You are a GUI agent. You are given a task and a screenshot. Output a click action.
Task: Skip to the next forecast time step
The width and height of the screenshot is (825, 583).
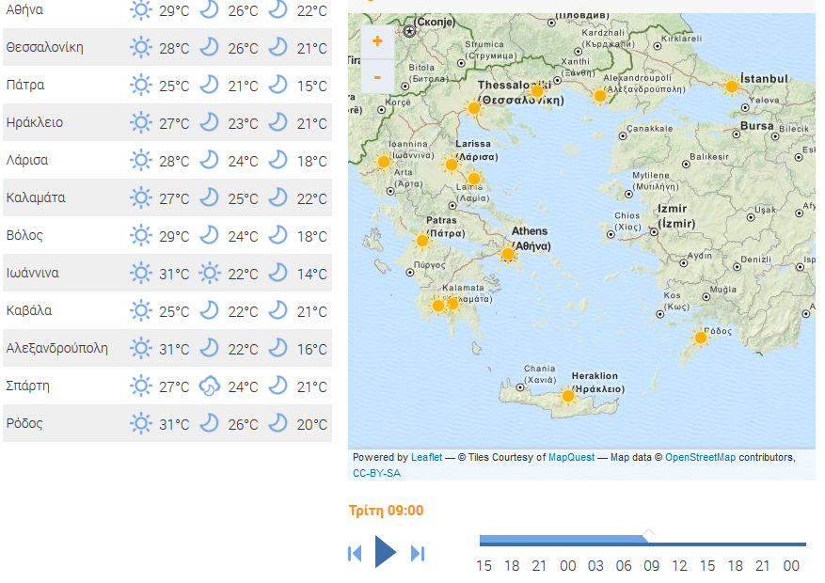[418, 553]
